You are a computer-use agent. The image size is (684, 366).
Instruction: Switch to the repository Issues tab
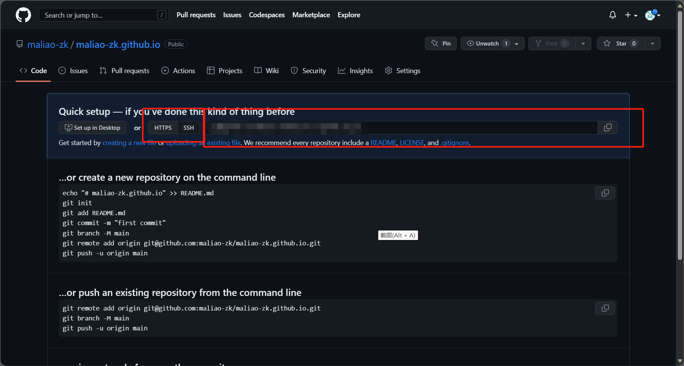73,71
